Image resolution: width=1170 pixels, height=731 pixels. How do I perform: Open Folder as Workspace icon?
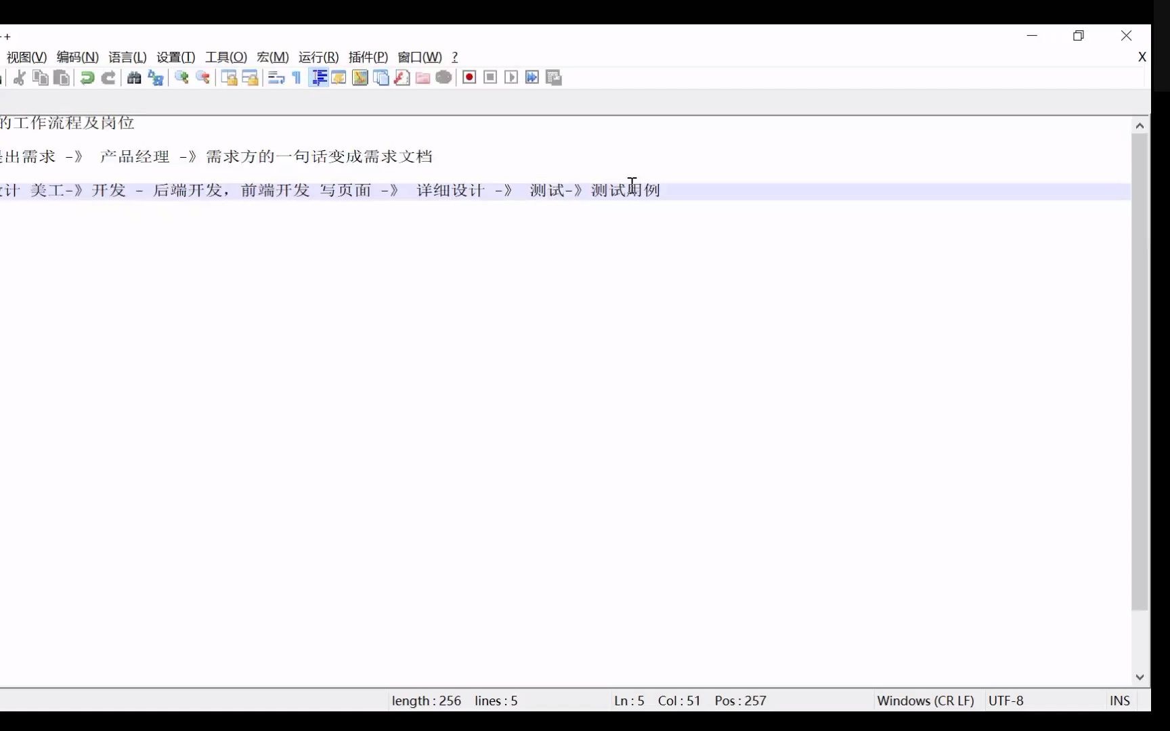423,78
